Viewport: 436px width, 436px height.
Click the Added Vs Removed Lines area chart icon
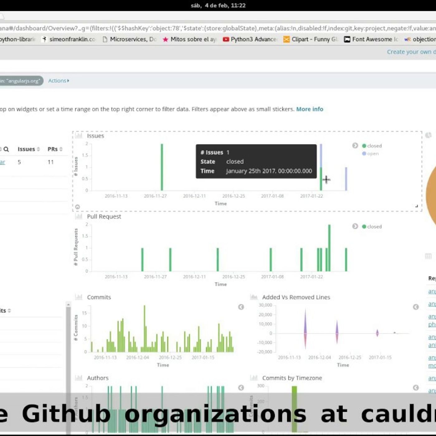coord(254,297)
